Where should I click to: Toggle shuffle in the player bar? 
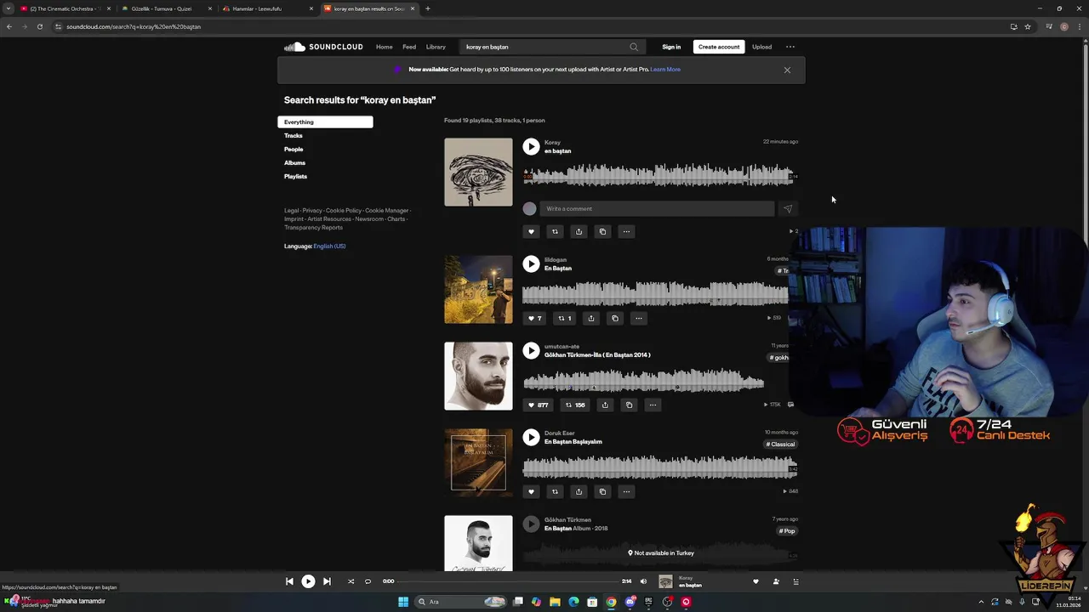point(351,581)
